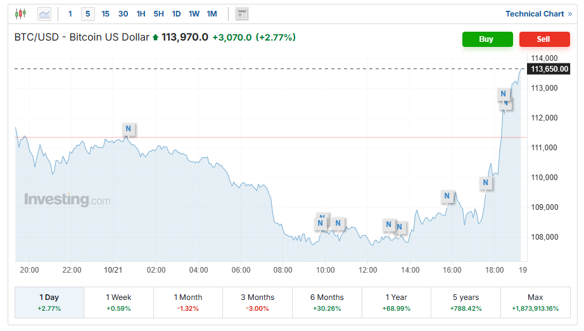Select the 1-minute interval

70,14
